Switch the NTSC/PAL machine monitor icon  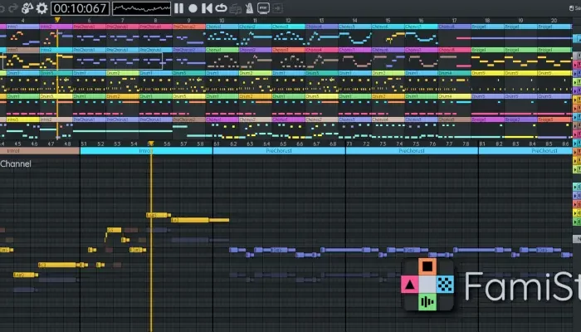[x=263, y=8]
